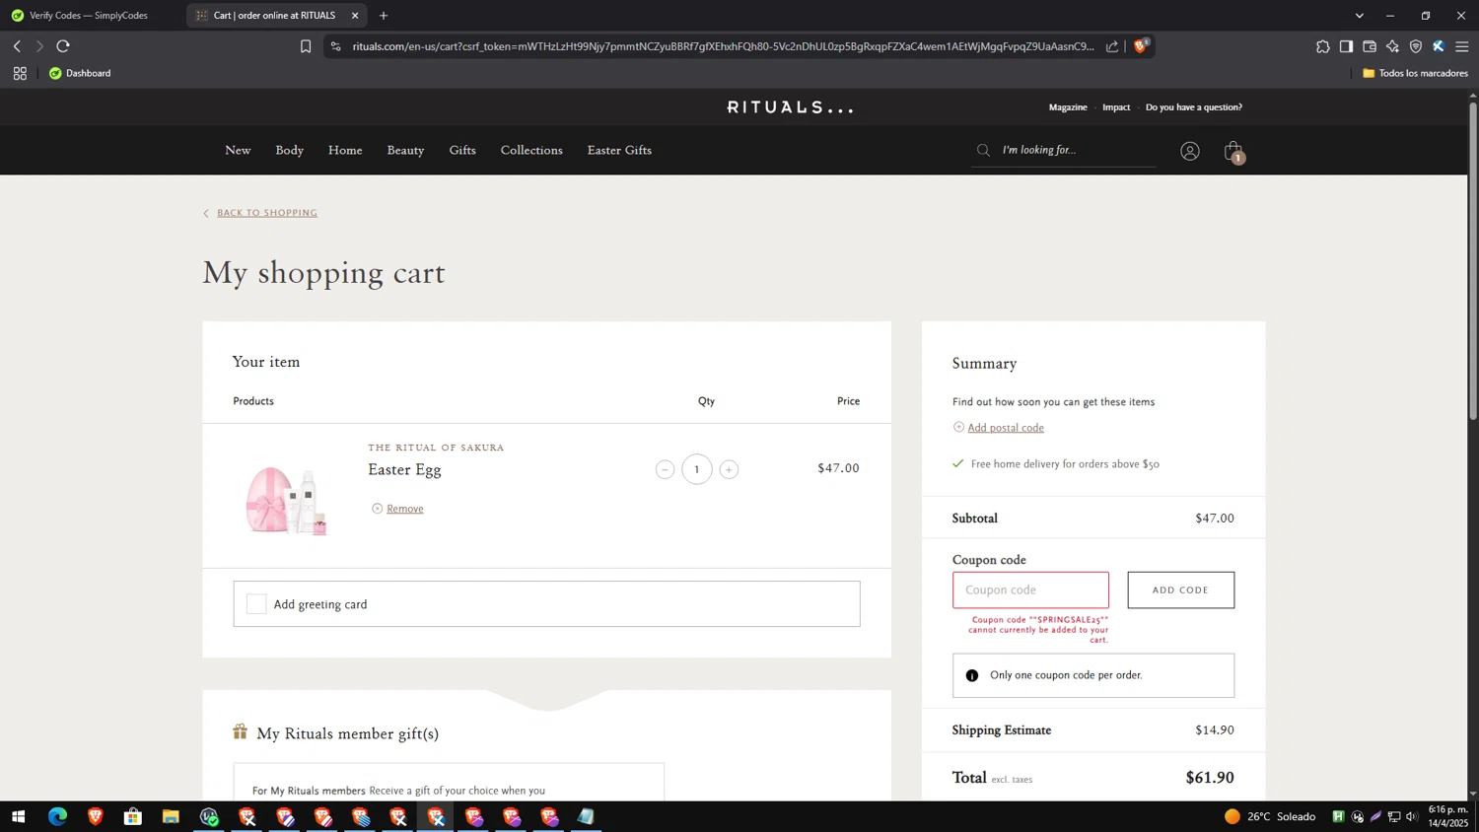Viewport: 1479px width, 832px height.
Task: Click the circled remove icon beside Remove
Action: tap(377, 509)
